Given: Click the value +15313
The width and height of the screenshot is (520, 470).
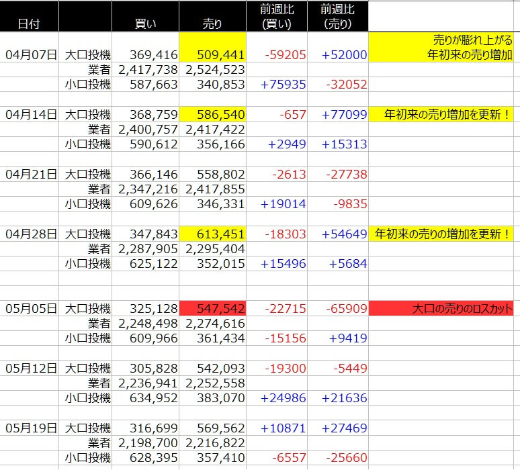Looking at the screenshot, I should tap(344, 144).
